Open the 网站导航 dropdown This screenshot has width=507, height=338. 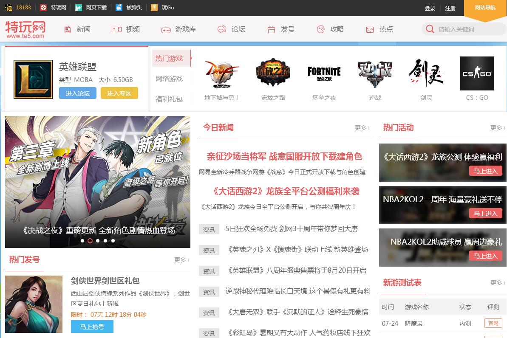[x=485, y=8]
